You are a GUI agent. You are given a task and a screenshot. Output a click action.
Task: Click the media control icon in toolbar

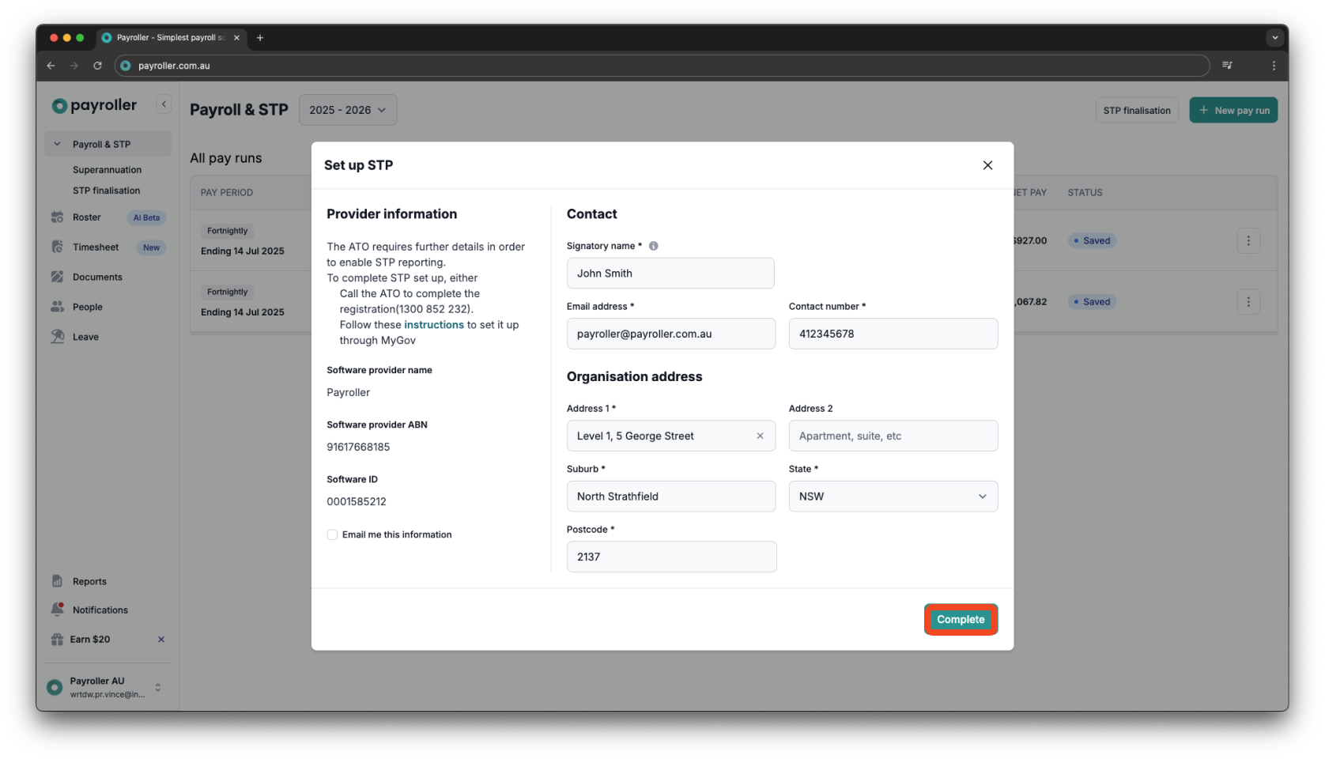coord(1227,66)
